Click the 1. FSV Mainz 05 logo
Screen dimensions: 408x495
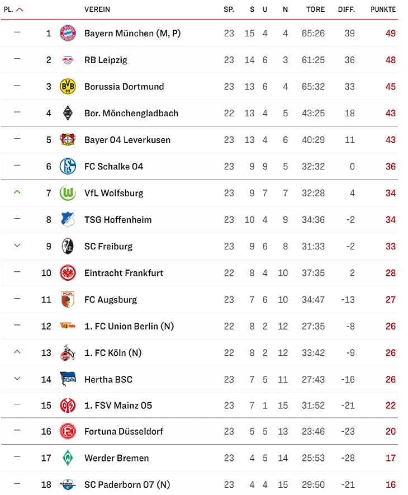[68, 405]
